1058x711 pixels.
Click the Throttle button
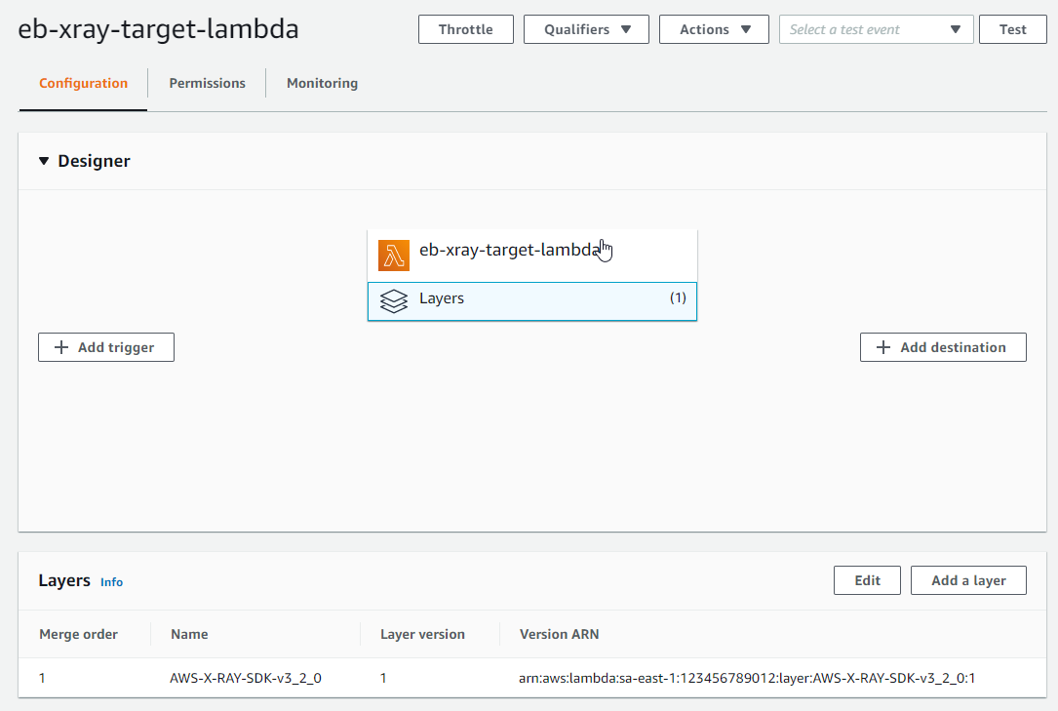465,29
